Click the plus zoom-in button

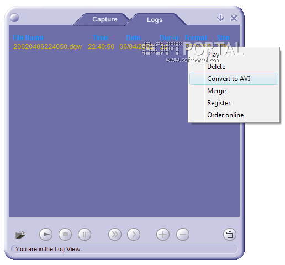click(163, 234)
